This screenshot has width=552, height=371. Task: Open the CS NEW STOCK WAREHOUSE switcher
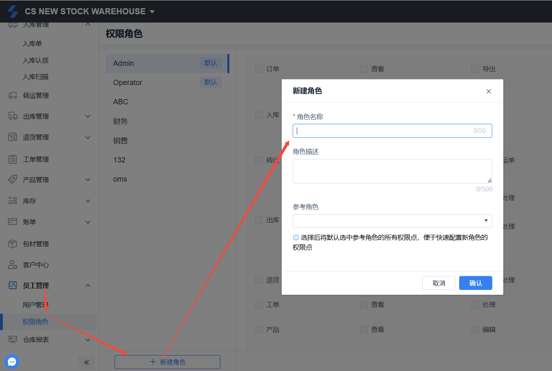coord(90,11)
